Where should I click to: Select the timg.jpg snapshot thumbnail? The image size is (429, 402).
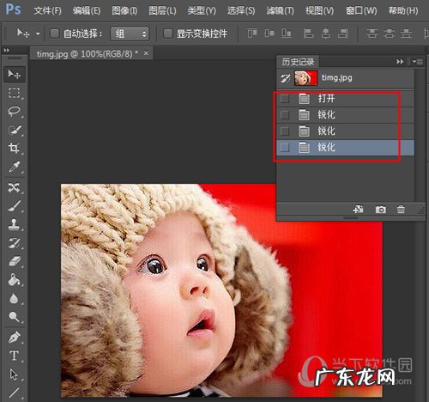coord(306,78)
